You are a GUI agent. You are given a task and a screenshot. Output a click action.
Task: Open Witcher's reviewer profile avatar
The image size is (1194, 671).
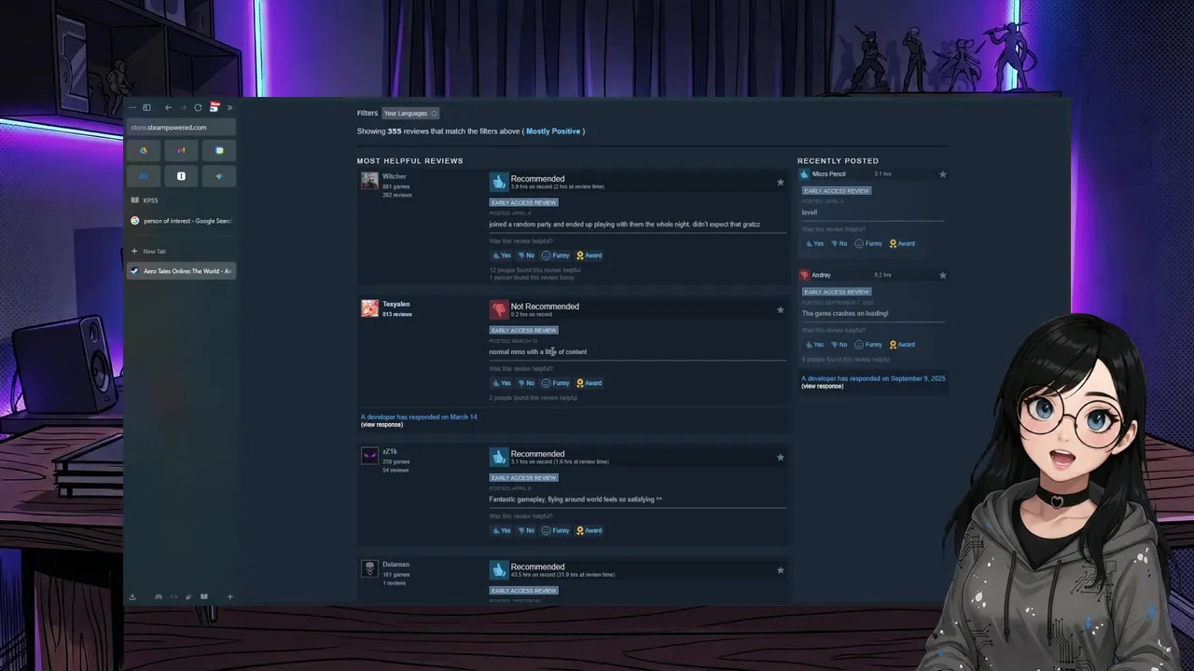(x=369, y=181)
